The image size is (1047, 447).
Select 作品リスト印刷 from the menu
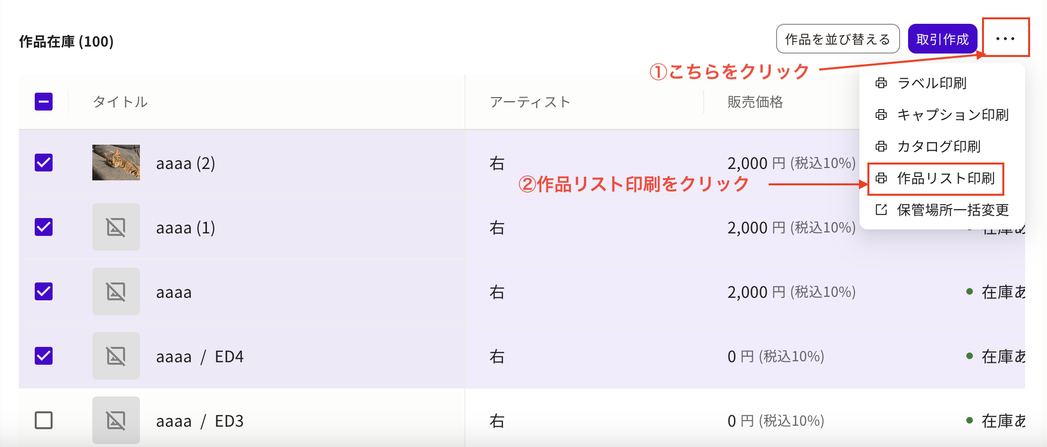tap(945, 178)
